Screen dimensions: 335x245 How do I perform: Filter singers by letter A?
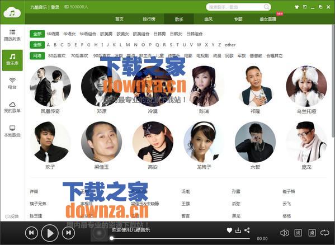[x=48, y=45]
